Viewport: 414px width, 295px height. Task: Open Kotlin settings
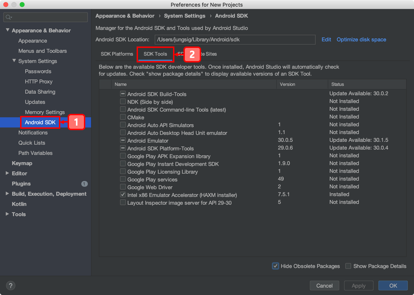tap(19, 204)
